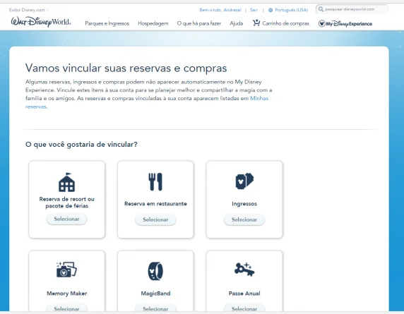Click the Sair link

[x=254, y=10]
